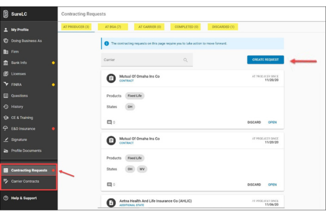Switch to the AT BGA (7) tab
Screen dimensions: 326x217
(x=113, y=27)
